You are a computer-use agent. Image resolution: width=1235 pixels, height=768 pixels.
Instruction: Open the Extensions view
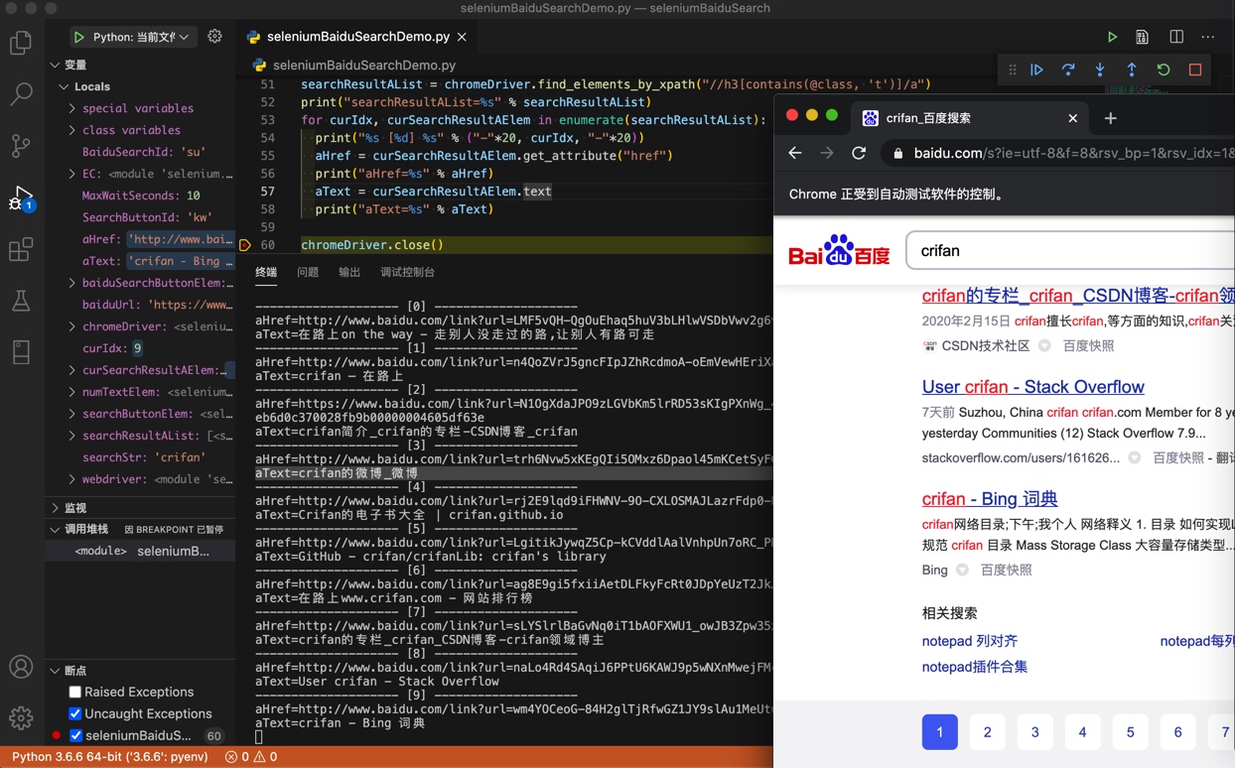coord(21,249)
